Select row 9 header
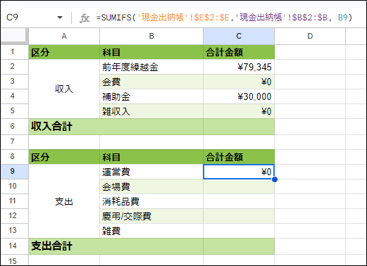 [15, 172]
